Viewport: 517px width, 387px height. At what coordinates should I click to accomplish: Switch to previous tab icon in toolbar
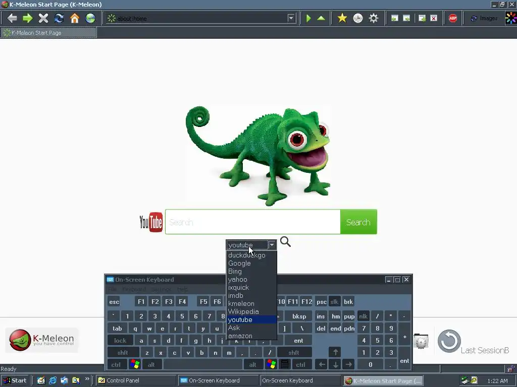pos(394,19)
